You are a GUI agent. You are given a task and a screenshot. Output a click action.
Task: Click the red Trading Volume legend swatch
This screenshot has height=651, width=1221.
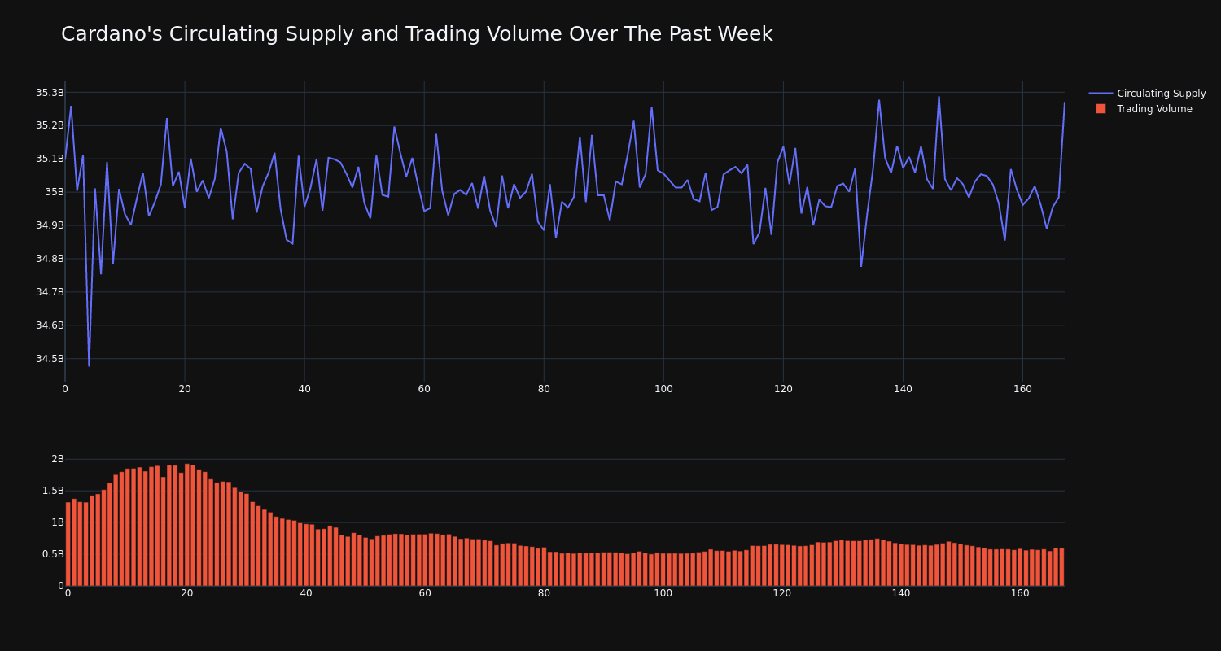tap(1101, 109)
